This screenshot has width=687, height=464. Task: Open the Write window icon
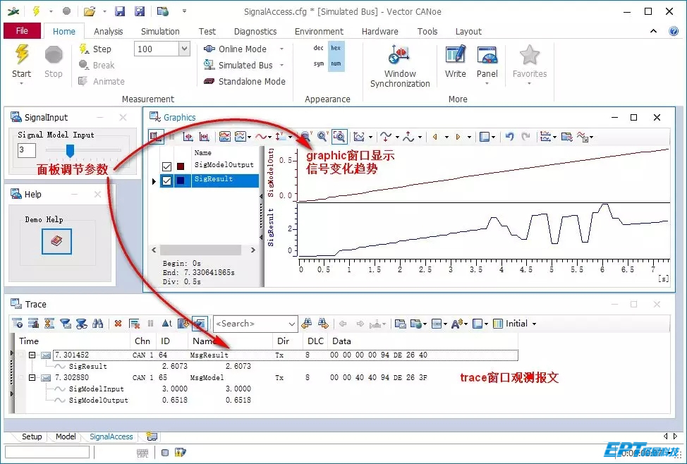coord(455,55)
